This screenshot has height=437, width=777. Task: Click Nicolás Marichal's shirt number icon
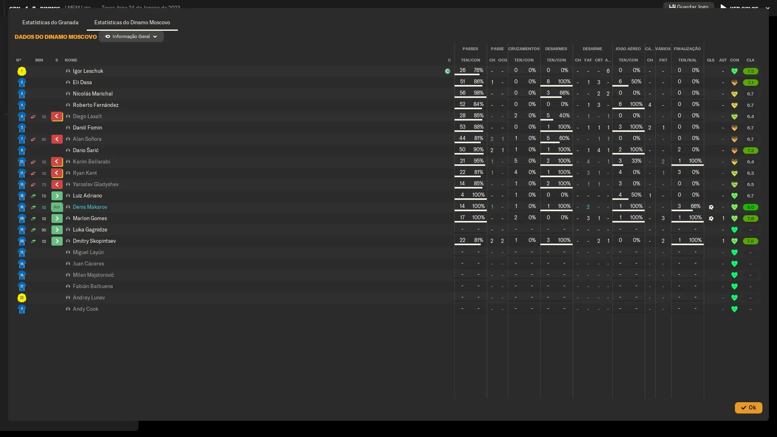coord(22,94)
